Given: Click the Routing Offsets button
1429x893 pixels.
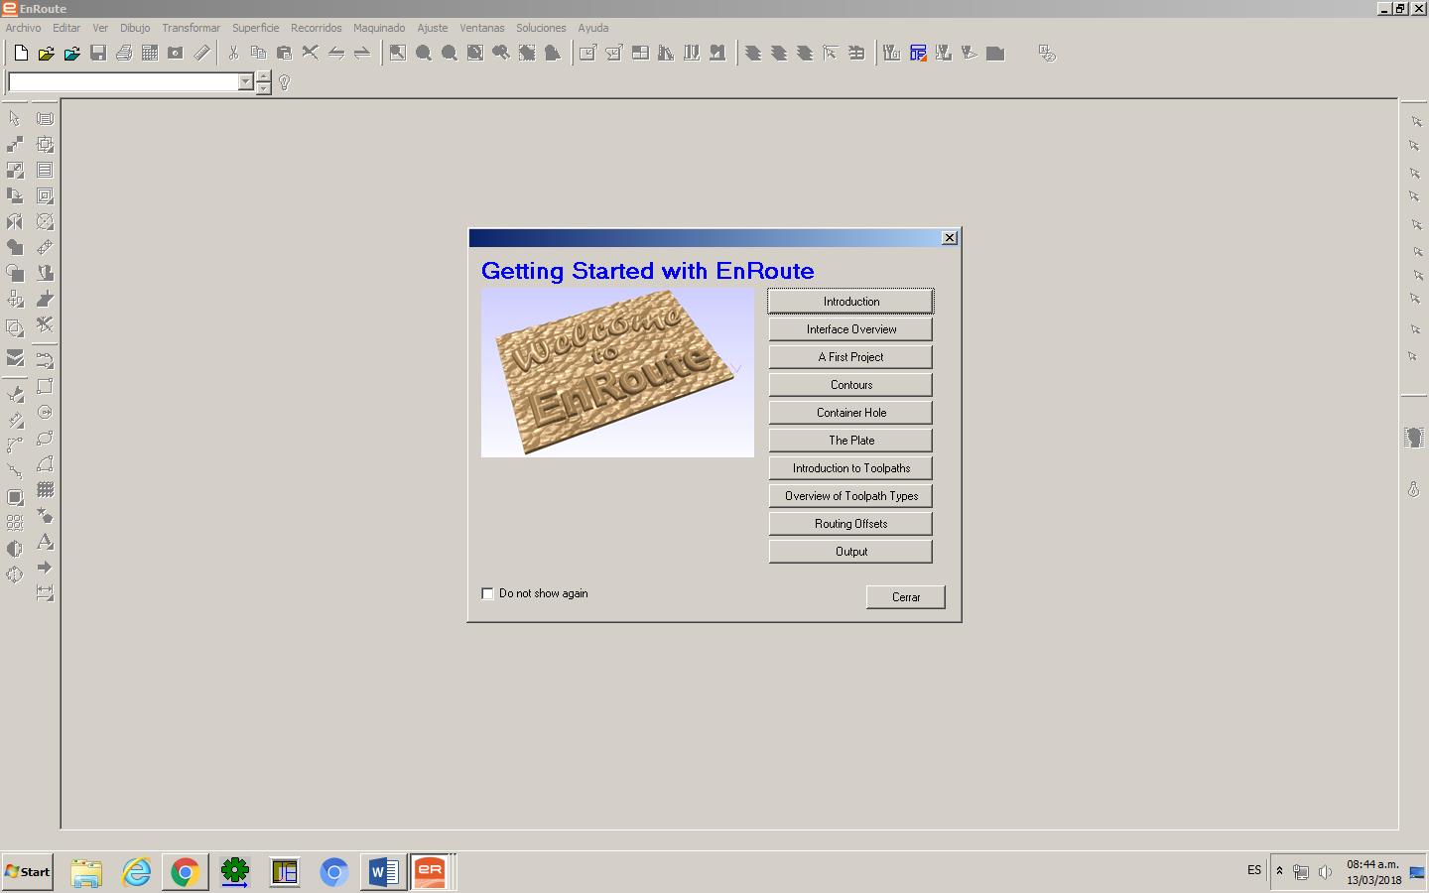Looking at the screenshot, I should pos(850,524).
